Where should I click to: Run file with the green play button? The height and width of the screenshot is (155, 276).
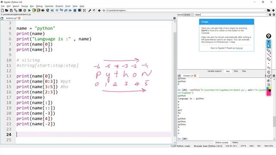click(29, 10)
